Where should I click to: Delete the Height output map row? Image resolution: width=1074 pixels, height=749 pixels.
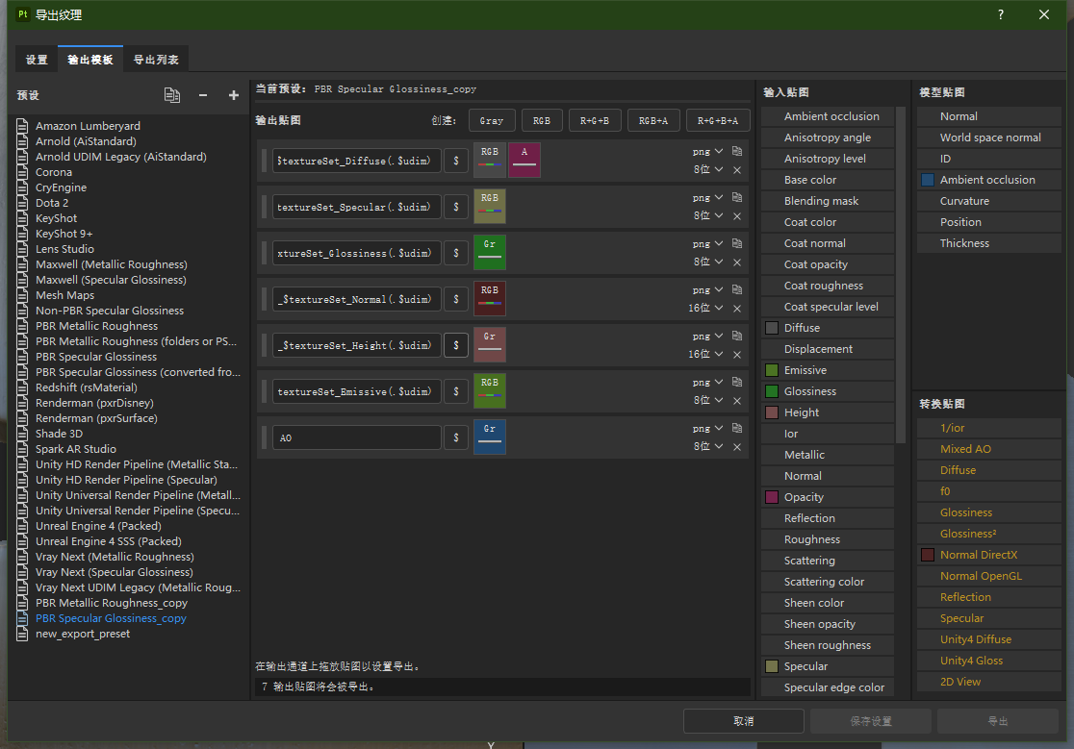pos(737,355)
